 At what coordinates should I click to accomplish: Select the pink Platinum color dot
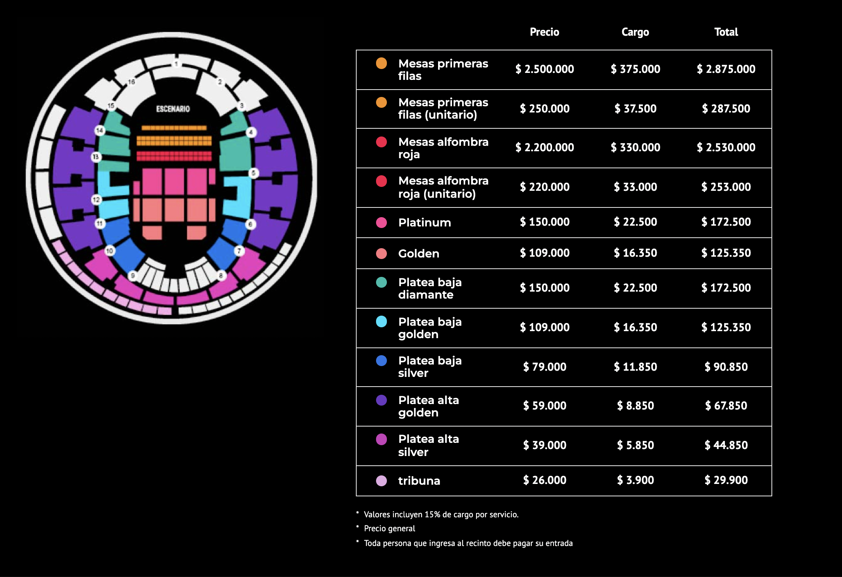point(381,223)
